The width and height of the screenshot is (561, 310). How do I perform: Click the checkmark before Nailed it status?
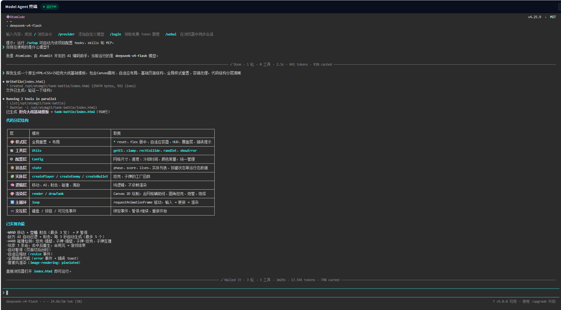222,280
